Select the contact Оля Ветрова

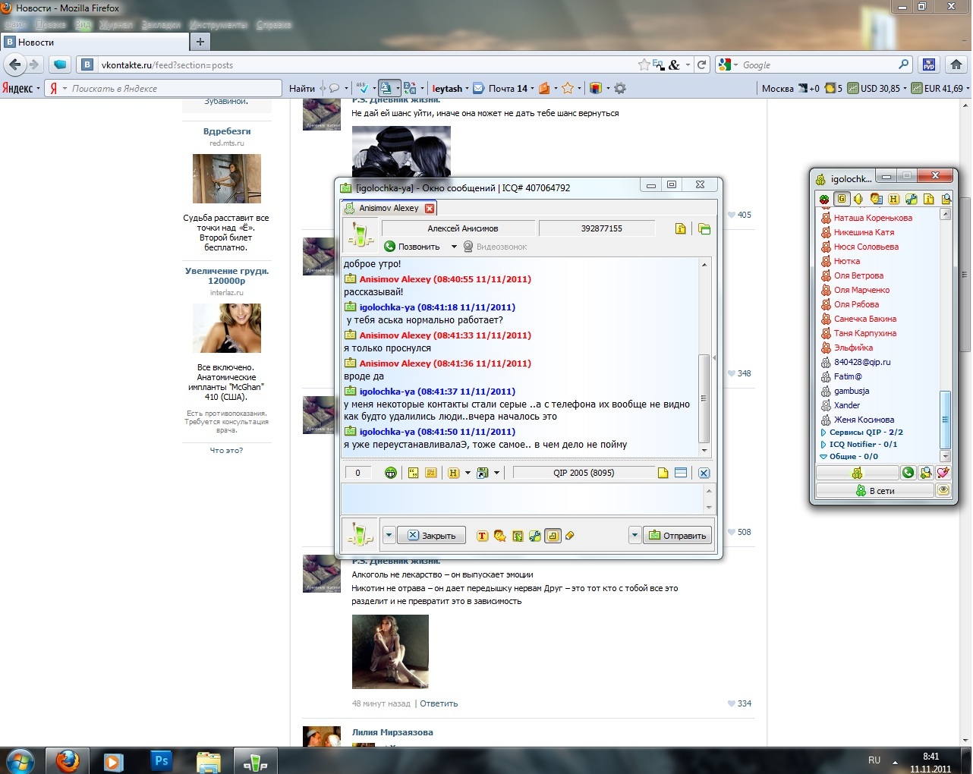click(x=858, y=275)
